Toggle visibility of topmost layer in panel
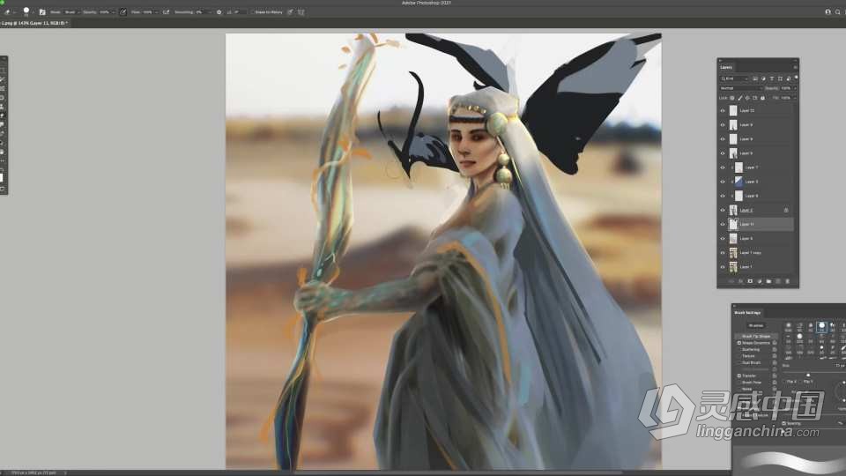 [x=723, y=111]
